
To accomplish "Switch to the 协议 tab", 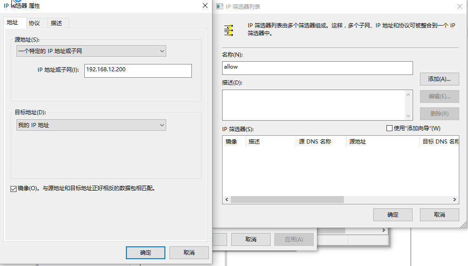I will pyautogui.click(x=34, y=22).
